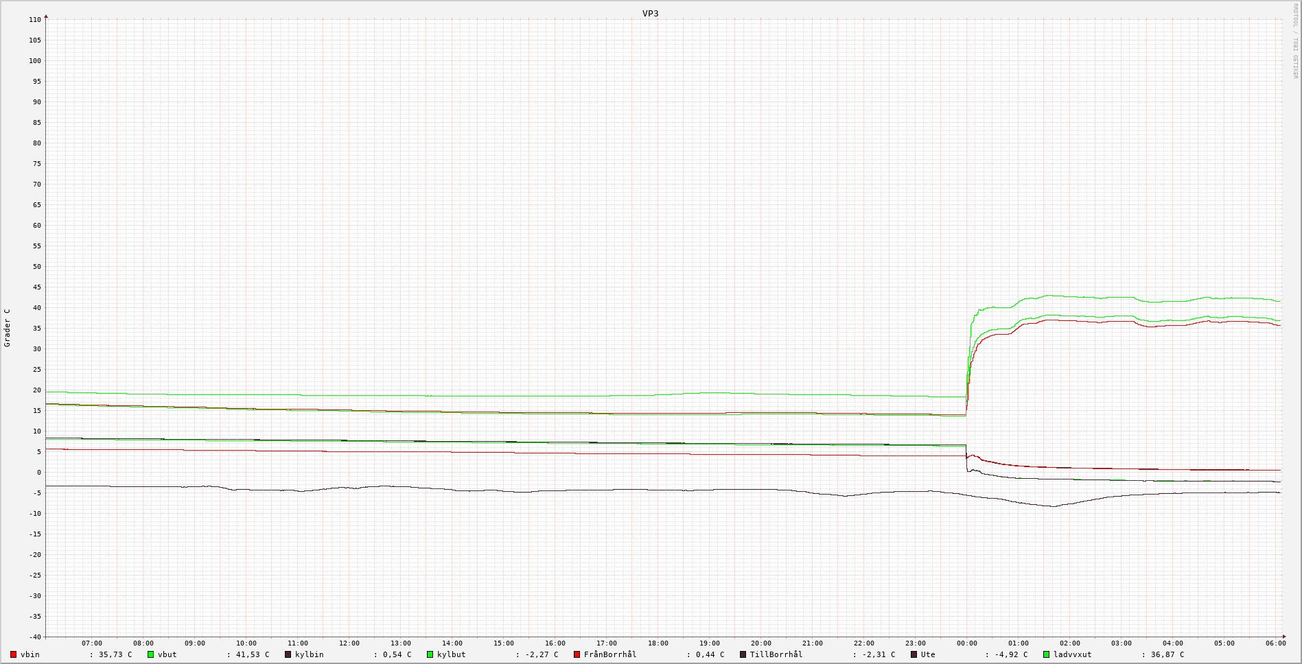1302x664 pixels.
Task: Click the green vbut legend swatch
Action: tap(150, 654)
